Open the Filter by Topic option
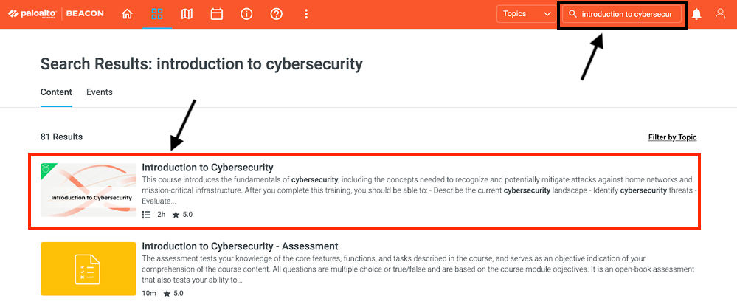 coord(672,137)
